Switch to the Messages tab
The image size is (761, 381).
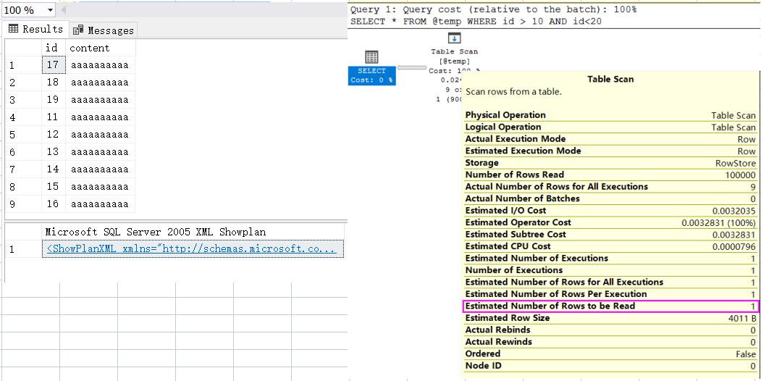coord(103,30)
